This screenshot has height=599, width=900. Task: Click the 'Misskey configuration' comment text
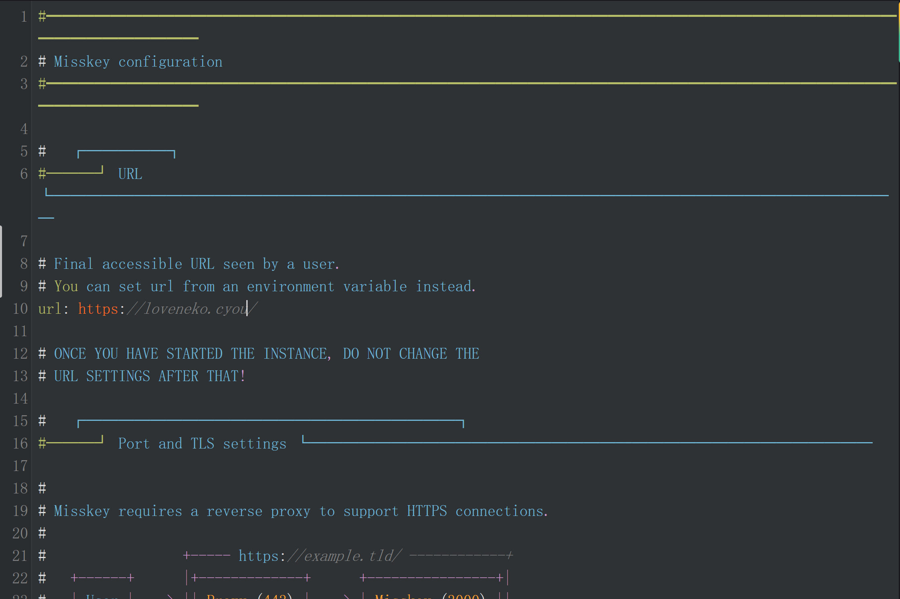tap(138, 62)
